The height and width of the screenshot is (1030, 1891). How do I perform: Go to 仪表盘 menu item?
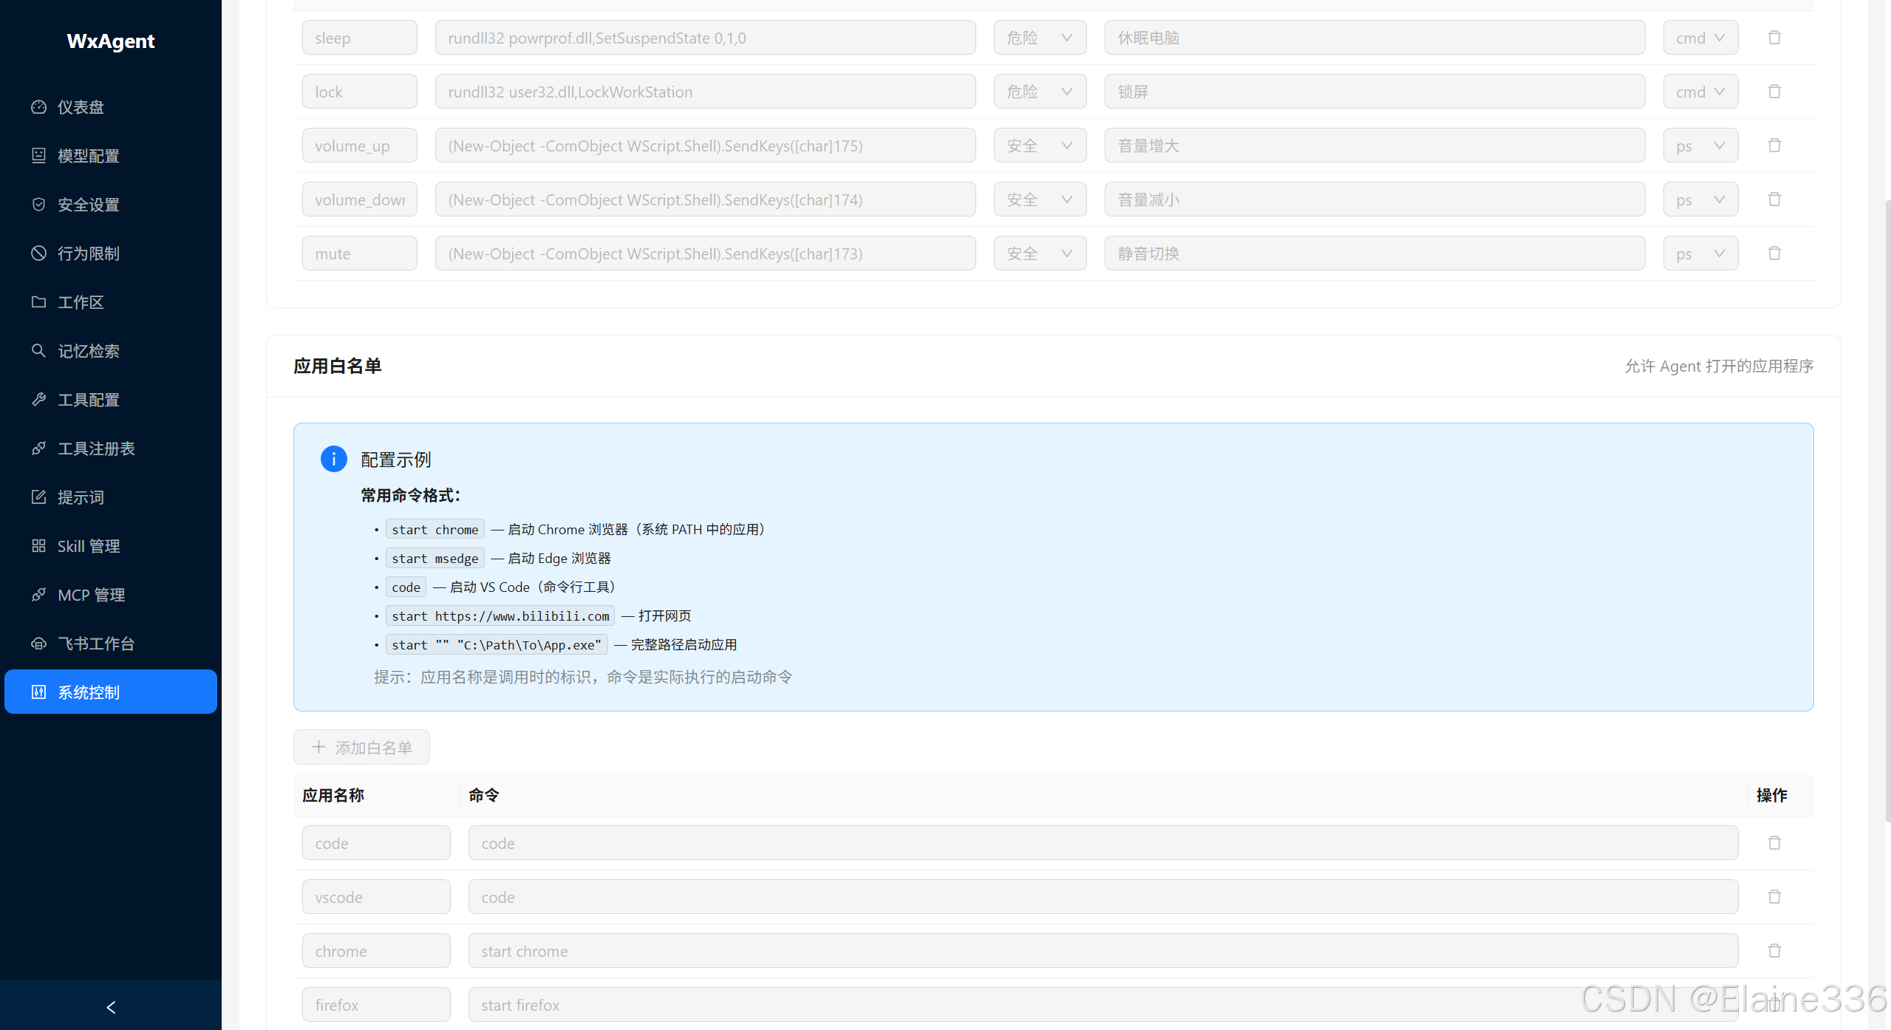pos(111,107)
